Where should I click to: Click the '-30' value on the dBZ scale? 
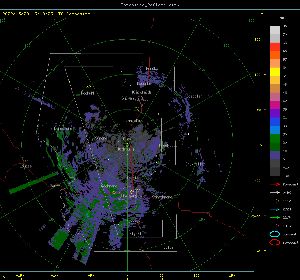[286, 176]
